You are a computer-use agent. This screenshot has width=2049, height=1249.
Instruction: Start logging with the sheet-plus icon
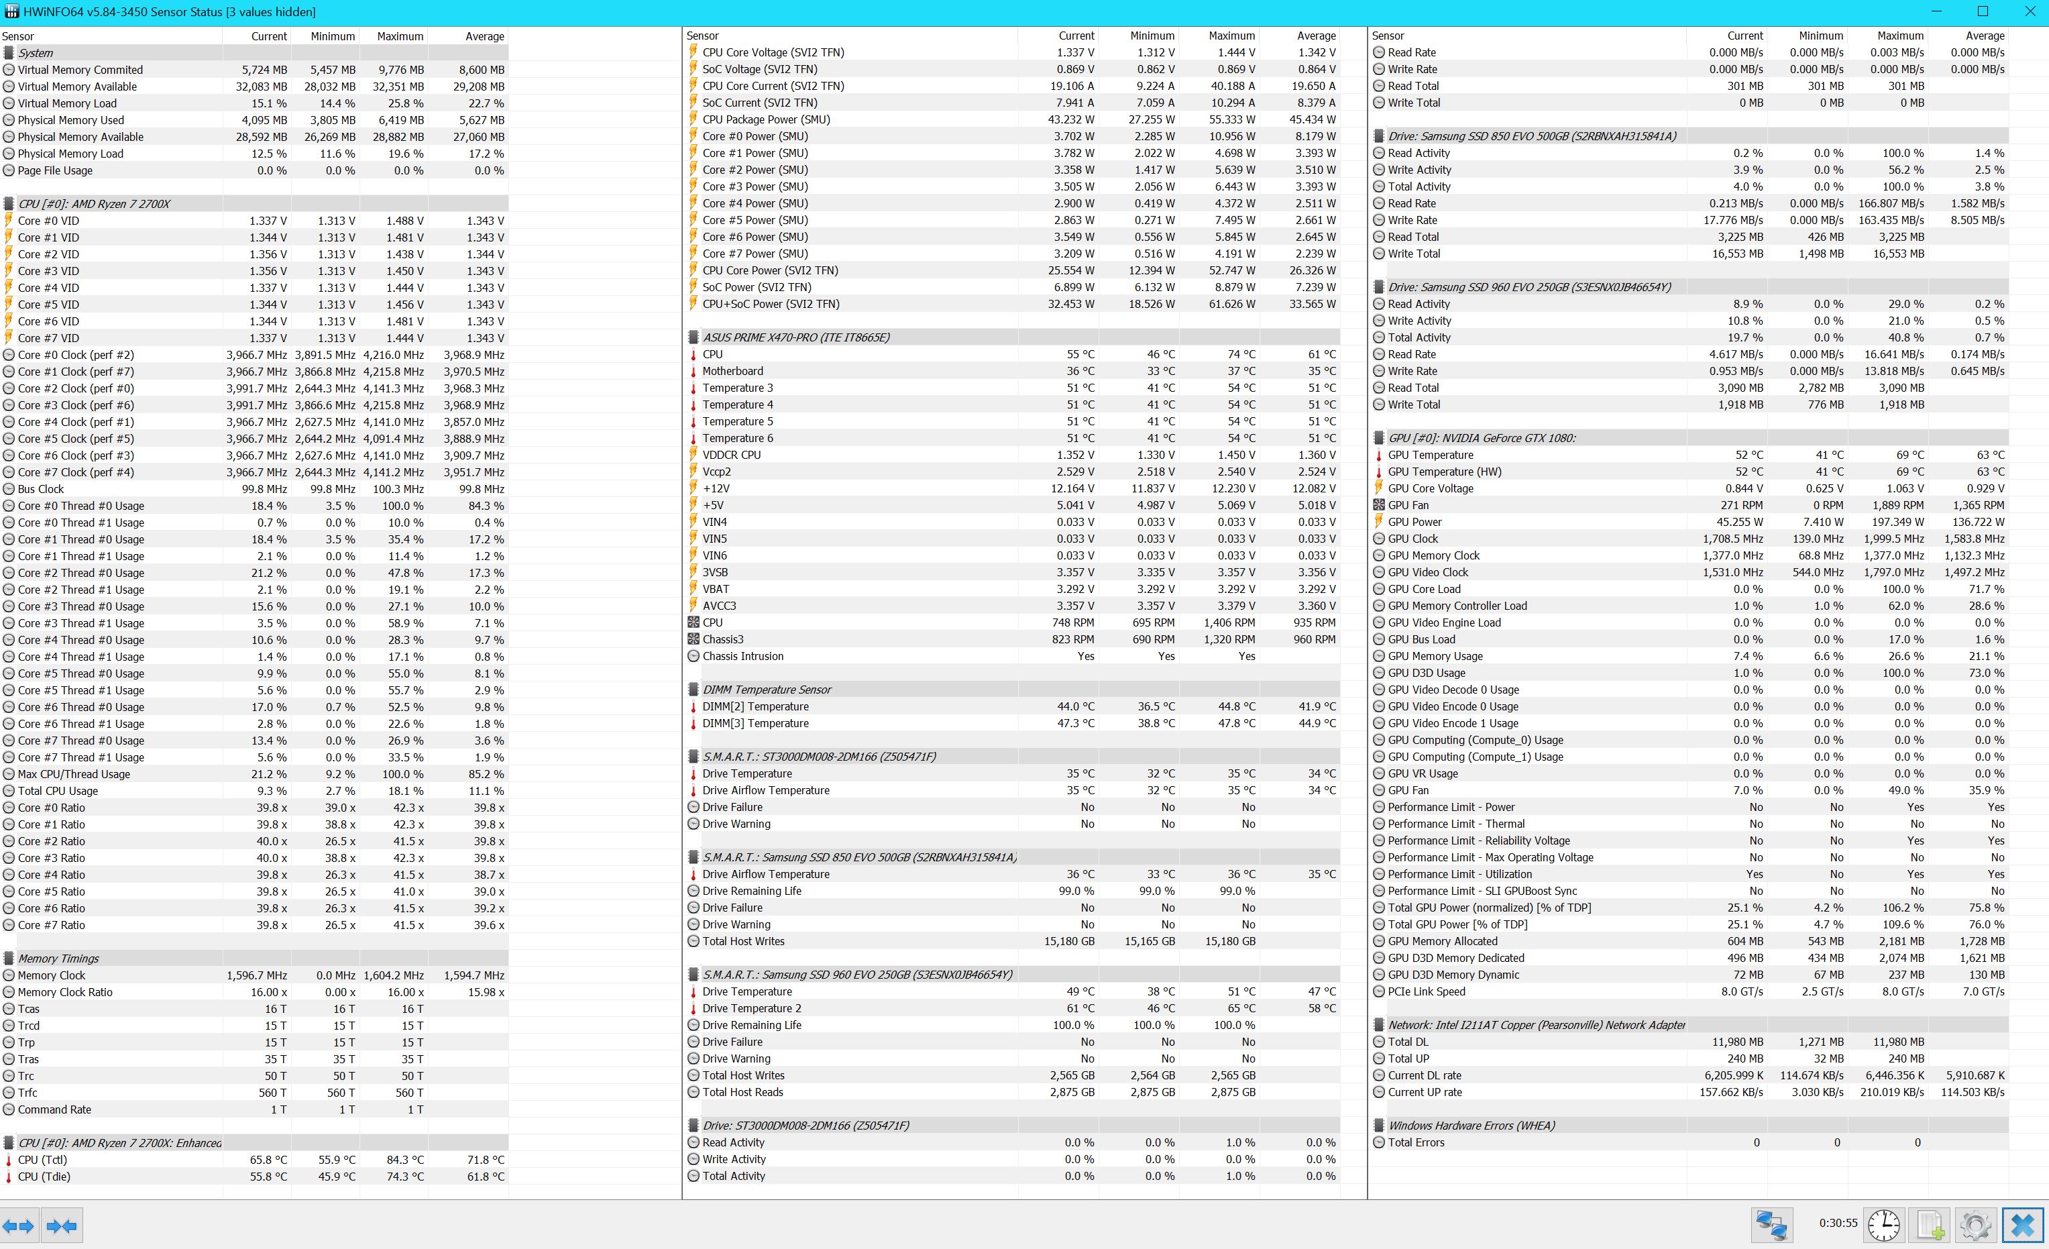pyautogui.click(x=1930, y=1226)
